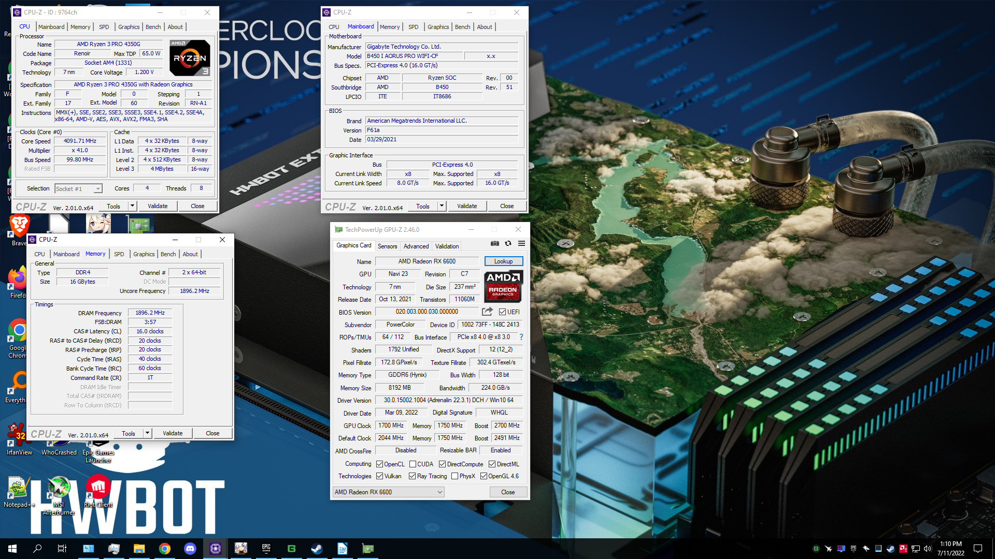Open Discord from the taskbar
Image resolution: width=995 pixels, height=559 pixels.
pyautogui.click(x=190, y=549)
